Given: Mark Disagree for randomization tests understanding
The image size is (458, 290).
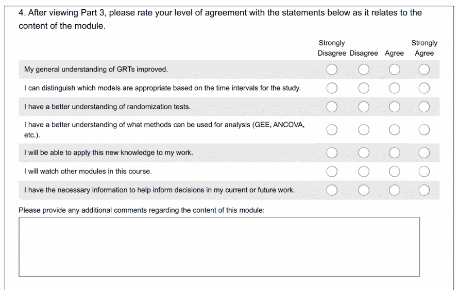Looking at the screenshot, I should (364, 107).
